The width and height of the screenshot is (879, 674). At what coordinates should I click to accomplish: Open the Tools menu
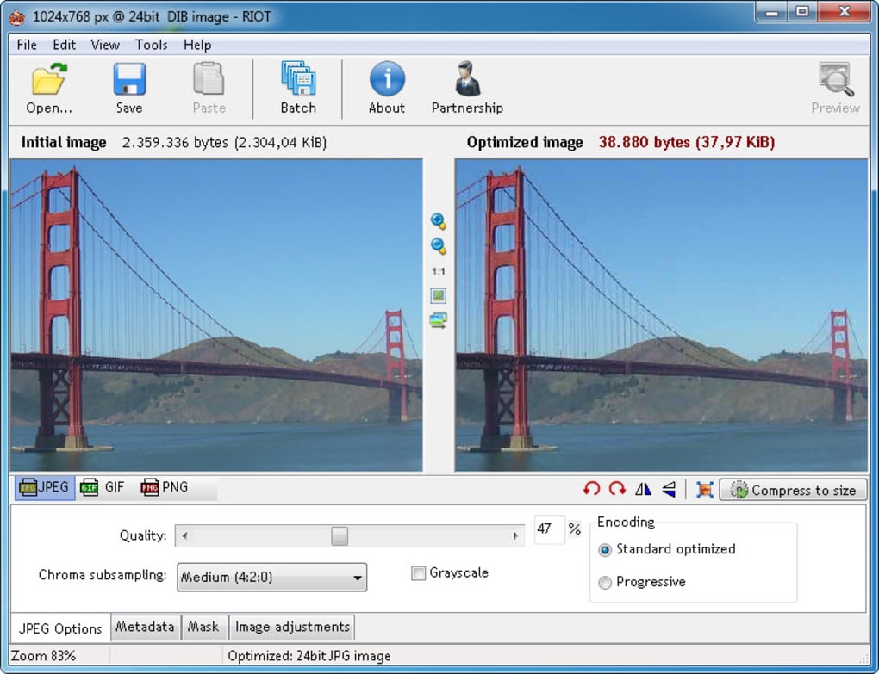coord(151,45)
